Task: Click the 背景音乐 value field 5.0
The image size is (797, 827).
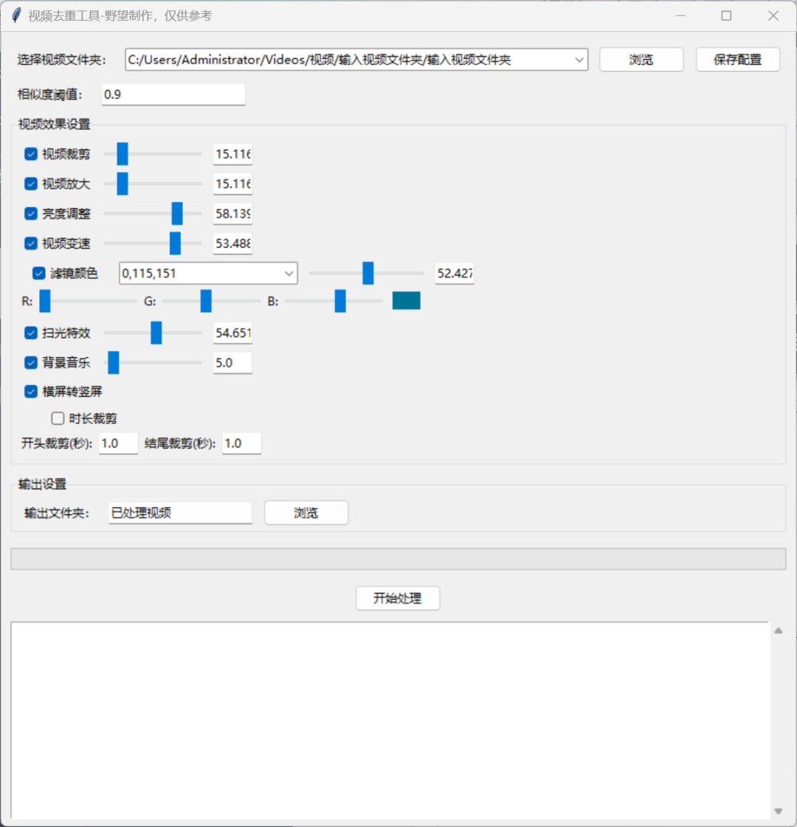Action: 232,362
